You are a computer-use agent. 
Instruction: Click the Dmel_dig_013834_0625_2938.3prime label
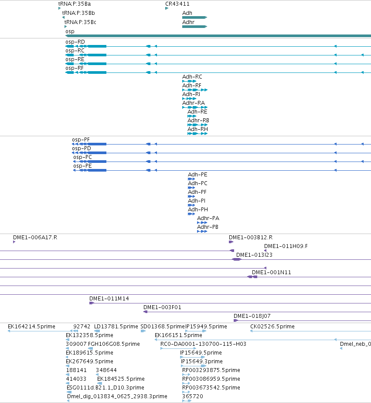(x=117, y=396)
